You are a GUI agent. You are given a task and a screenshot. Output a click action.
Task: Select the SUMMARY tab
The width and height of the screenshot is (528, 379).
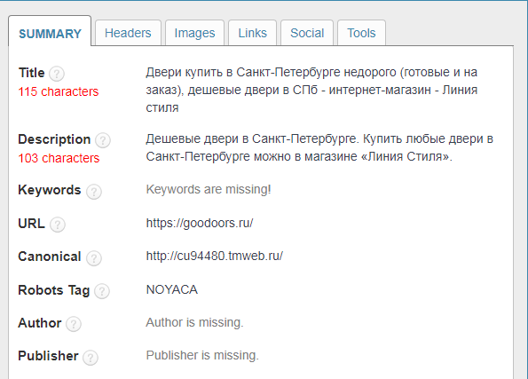(x=50, y=32)
